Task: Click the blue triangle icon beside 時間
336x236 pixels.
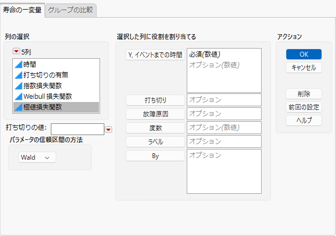Action: click(19, 65)
